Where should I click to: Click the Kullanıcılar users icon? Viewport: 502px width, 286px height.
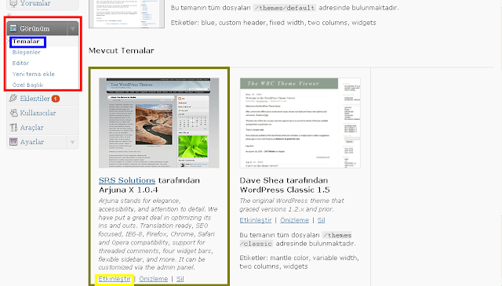(x=13, y=113)
